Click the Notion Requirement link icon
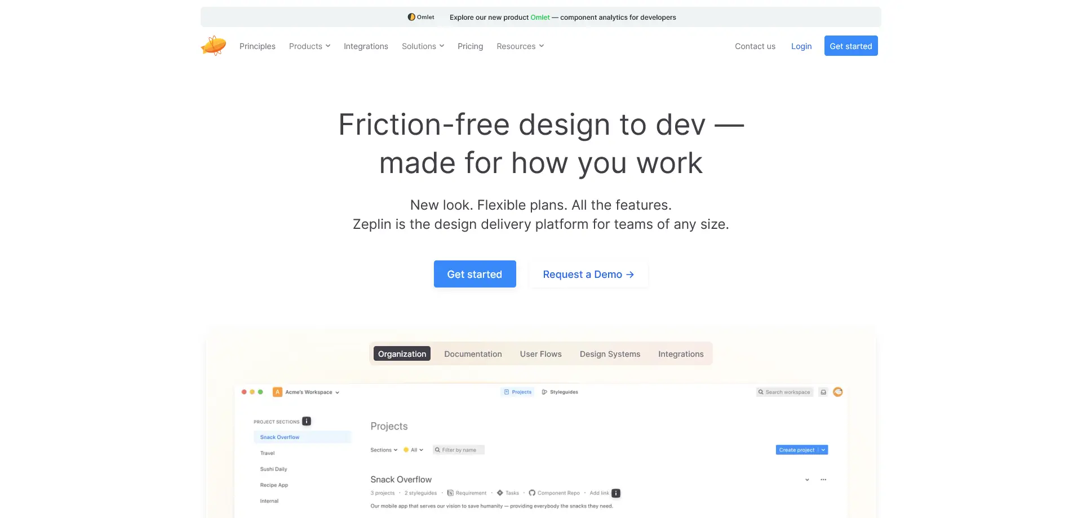This screenshot has width=1082, height=518. 450,493
